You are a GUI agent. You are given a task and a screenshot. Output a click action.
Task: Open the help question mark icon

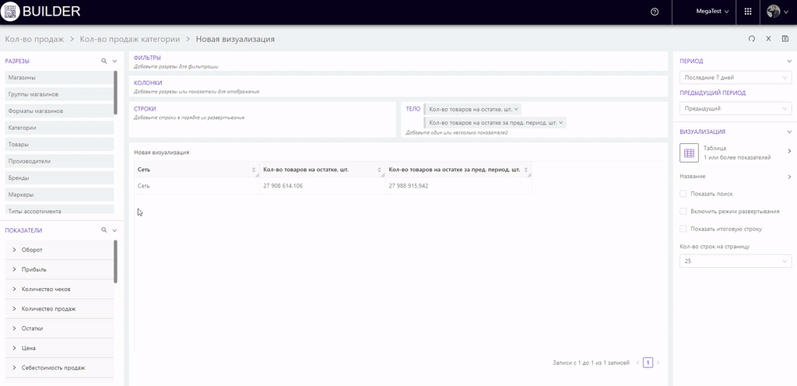654,12
